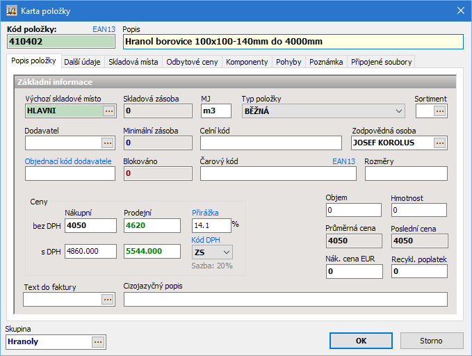This screenshot has width=472, height=356.
Task: Click the Nákupní s DPH field 4860.000
Action: coord(90,251)
